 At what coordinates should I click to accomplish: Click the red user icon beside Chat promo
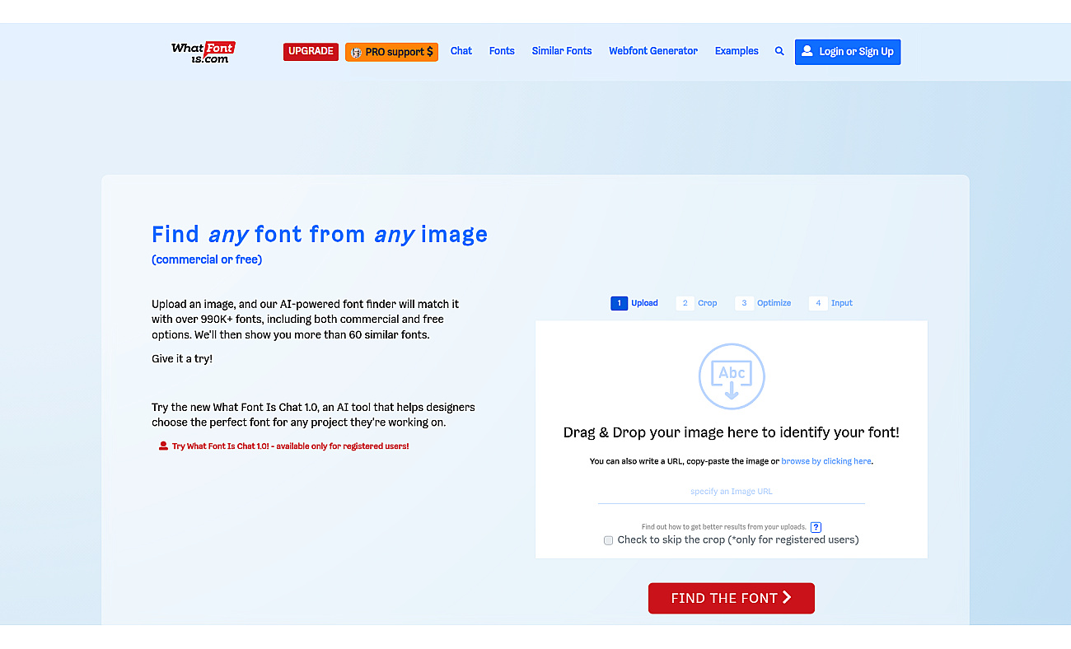[163, 446]
